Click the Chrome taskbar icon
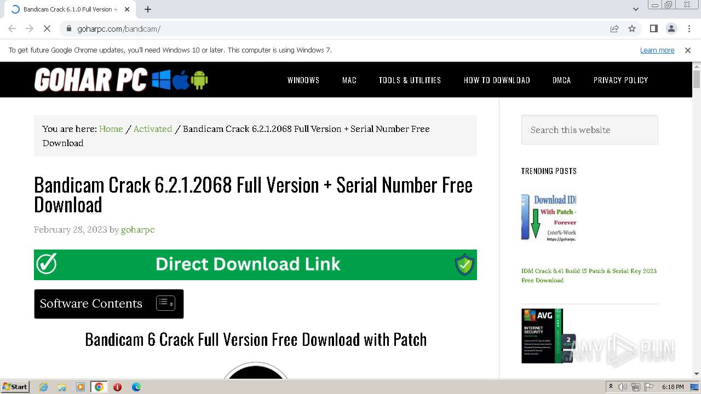This screenshot has height=394, width=701. point(99,387)
